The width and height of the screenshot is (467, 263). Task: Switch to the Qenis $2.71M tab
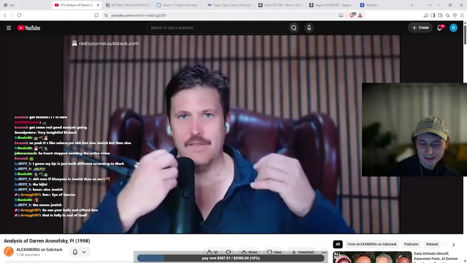(x=281, y=5)
